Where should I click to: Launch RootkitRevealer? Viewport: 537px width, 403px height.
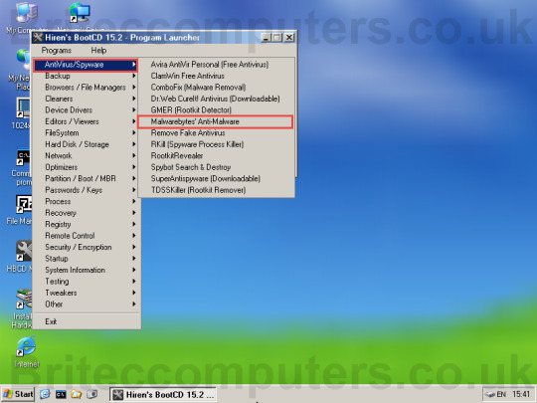[216, 155]
